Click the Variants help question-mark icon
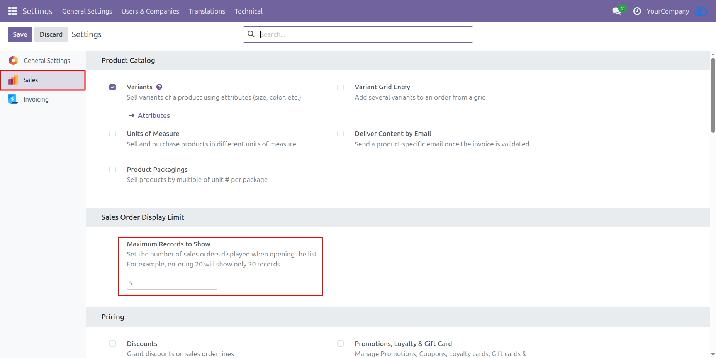Screen dimensions: 716x358 coord(159,87)
